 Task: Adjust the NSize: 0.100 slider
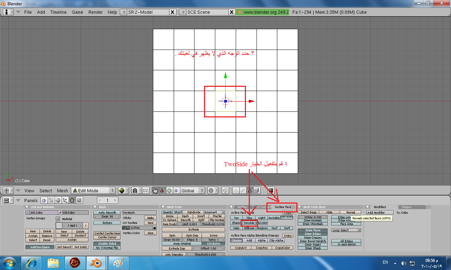click(x=313, y=217)
